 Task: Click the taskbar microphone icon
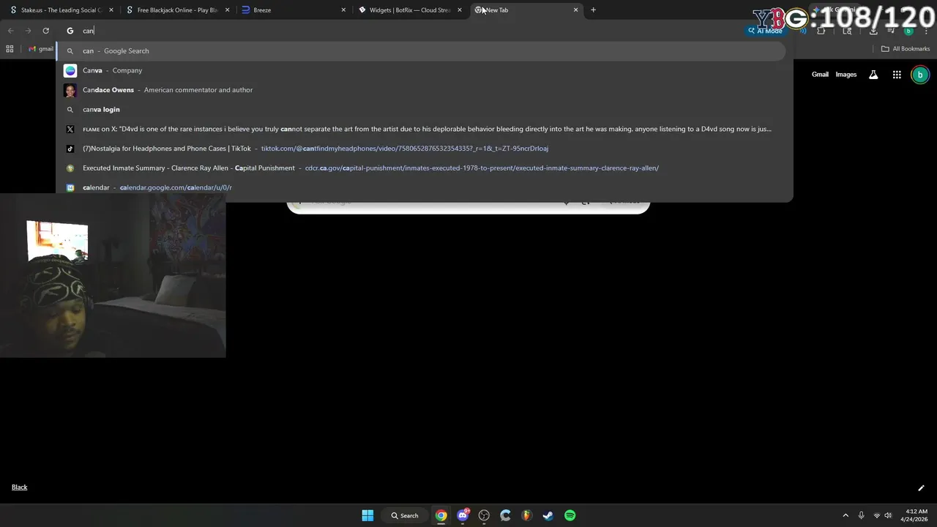tap(861, 515)
